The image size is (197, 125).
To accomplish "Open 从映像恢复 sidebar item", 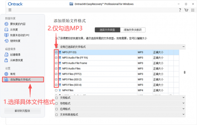I will tap(17, 60).
